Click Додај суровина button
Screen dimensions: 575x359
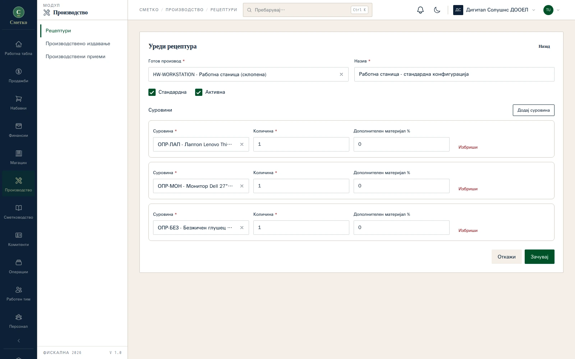click(534, 110)
